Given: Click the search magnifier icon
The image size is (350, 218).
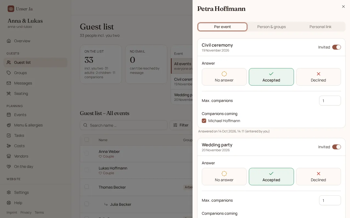Looking at the screenshot, I should tap(85, 125).
